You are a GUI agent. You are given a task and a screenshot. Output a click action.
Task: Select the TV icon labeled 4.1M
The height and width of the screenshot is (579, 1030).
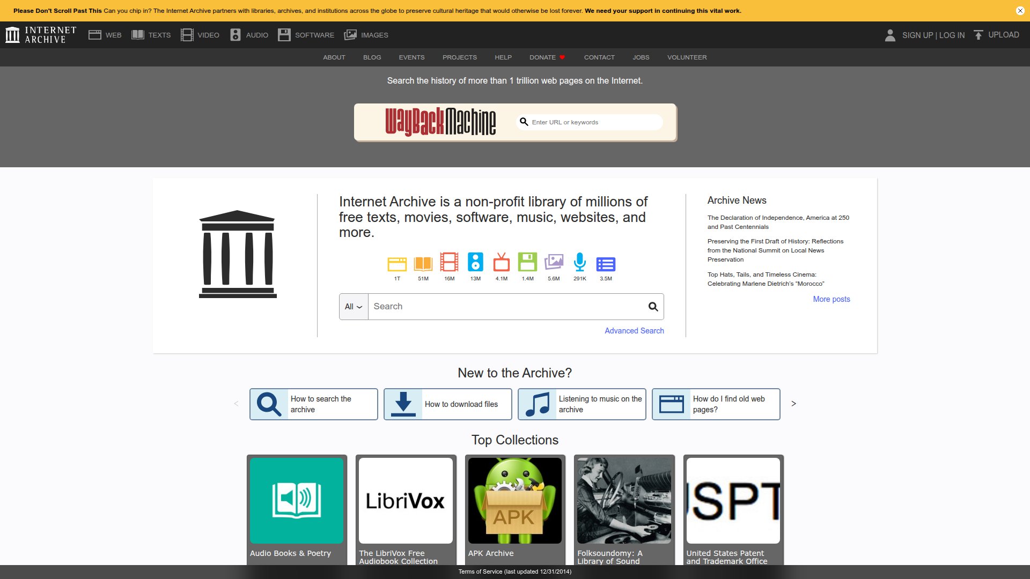point(502,262)
